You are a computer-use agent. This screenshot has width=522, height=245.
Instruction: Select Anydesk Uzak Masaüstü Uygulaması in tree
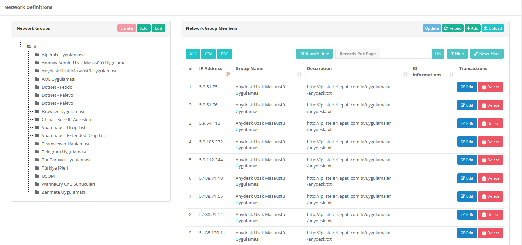click(x=79, y=71)
